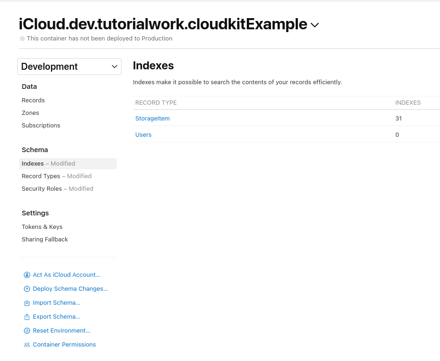Sort by the INDEXES column header
Screen dimensions: 440x361
click(x=408, y=102)
